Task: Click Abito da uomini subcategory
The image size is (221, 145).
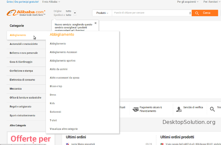Action: pos(58,69)
